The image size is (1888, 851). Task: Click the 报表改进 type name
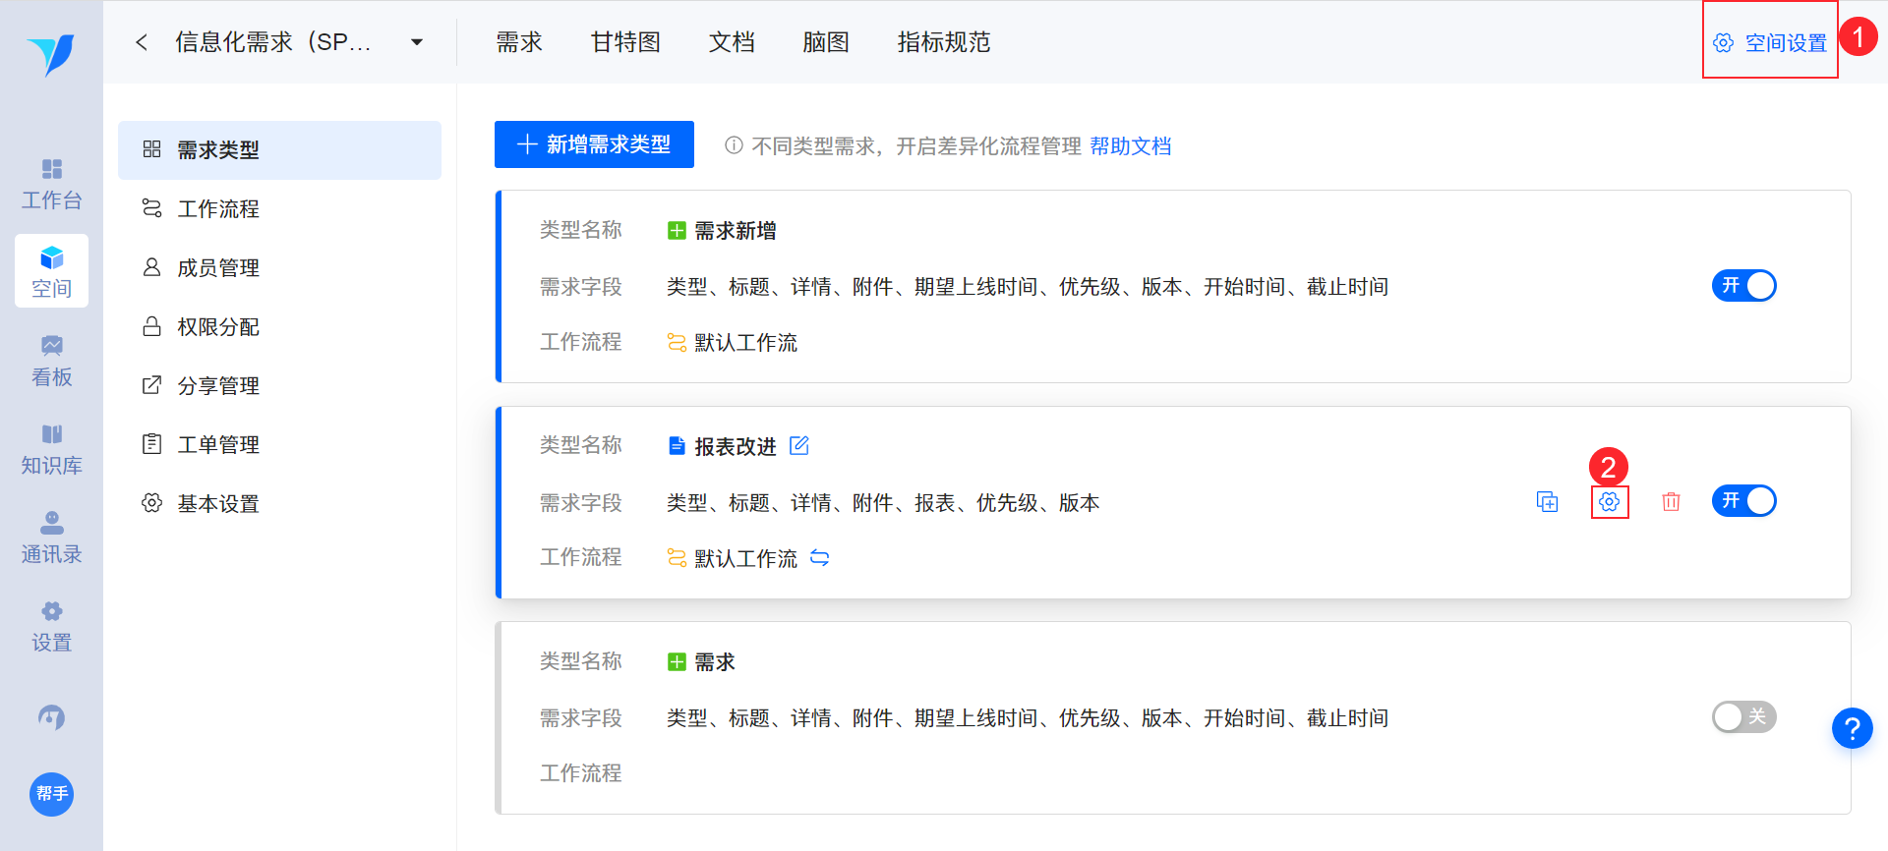(736, 446)
